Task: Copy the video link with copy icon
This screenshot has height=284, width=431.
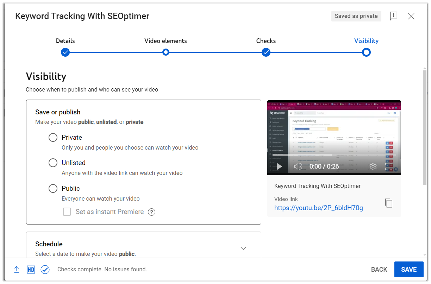Action: pos(388,203)
